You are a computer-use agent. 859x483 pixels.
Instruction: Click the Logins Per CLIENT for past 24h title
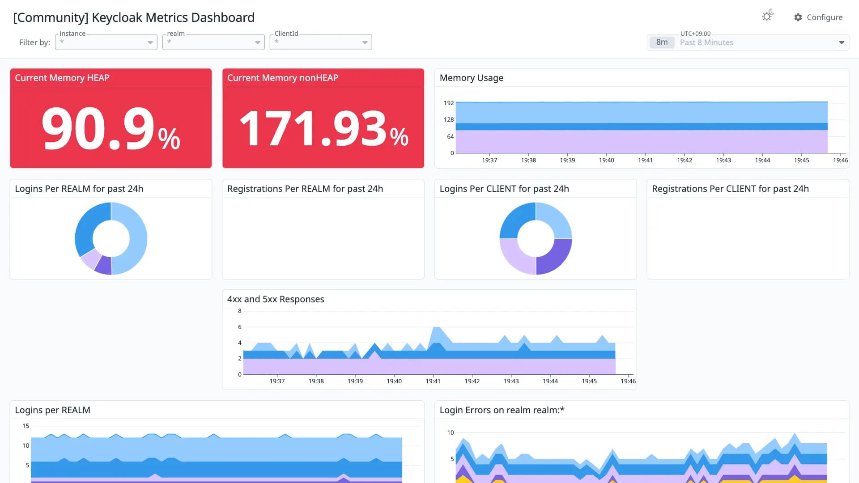(504, 189)
